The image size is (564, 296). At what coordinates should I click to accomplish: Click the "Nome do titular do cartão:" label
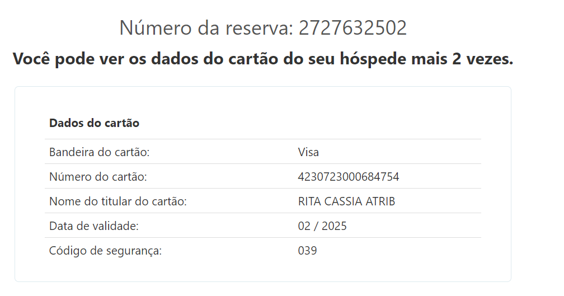pyautogui.click(x=117, y=201)
